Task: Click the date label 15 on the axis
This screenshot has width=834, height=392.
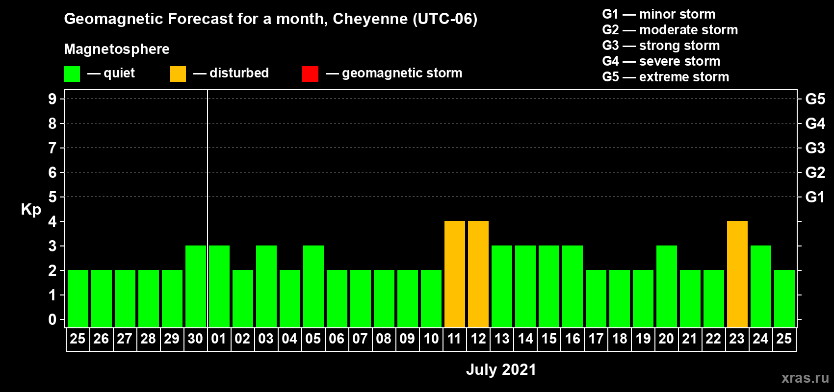Action: tap(549, 339)
